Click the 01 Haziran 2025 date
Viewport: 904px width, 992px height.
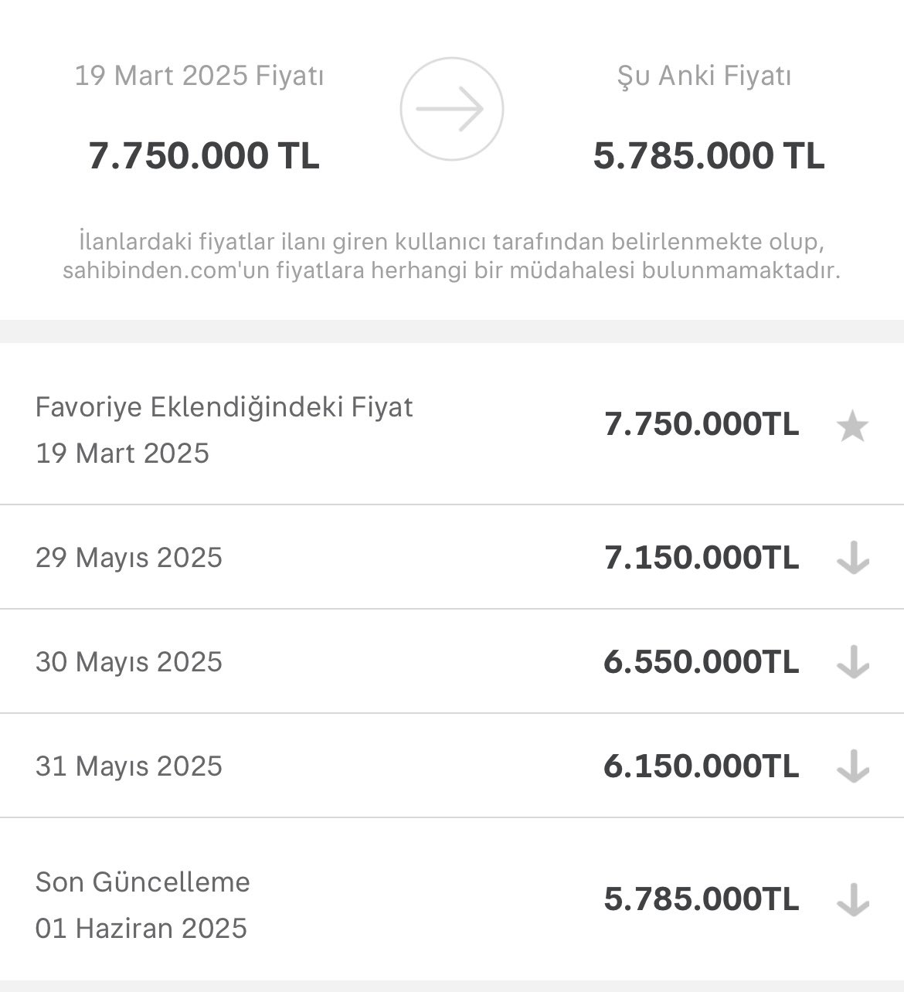(141, 928)
